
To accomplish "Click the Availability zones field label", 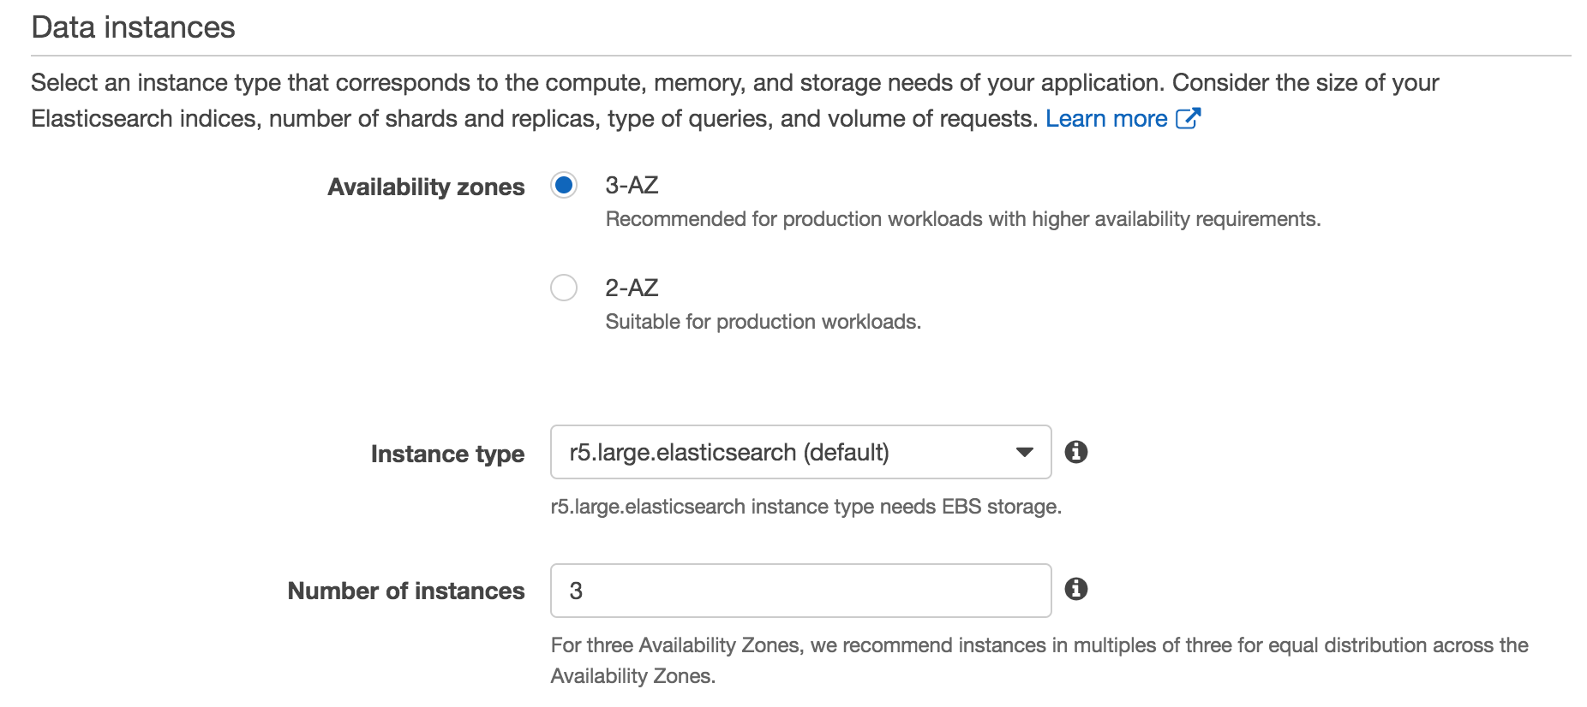I will point(426,187).
